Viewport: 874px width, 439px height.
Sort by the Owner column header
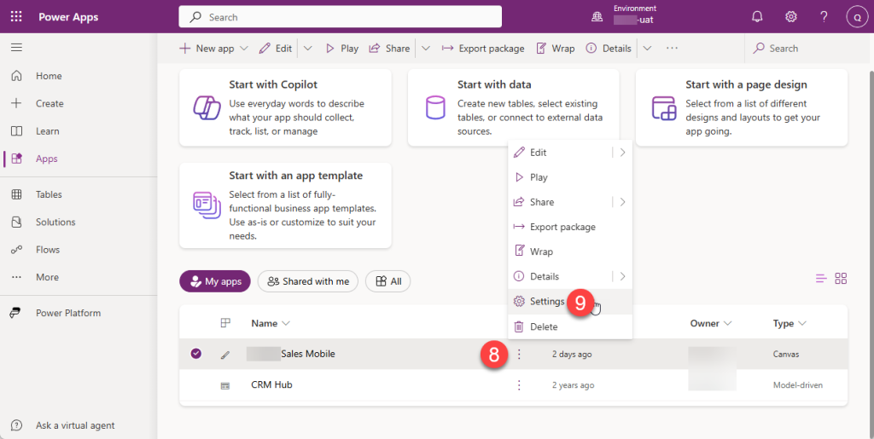[711, 323]
